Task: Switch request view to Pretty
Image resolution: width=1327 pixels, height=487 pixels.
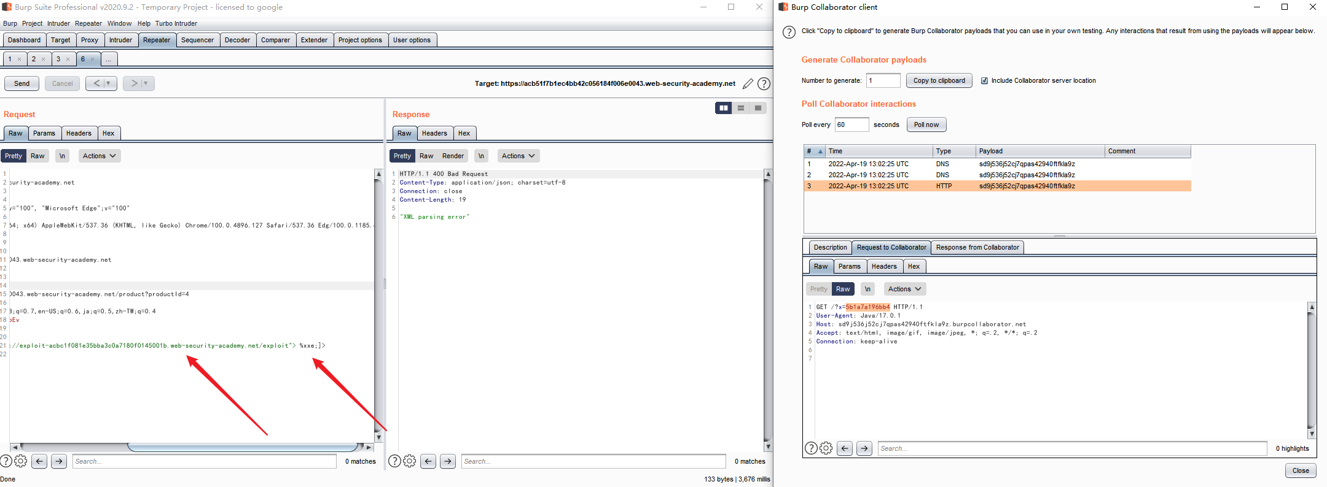Action: [x=14, y=156]
